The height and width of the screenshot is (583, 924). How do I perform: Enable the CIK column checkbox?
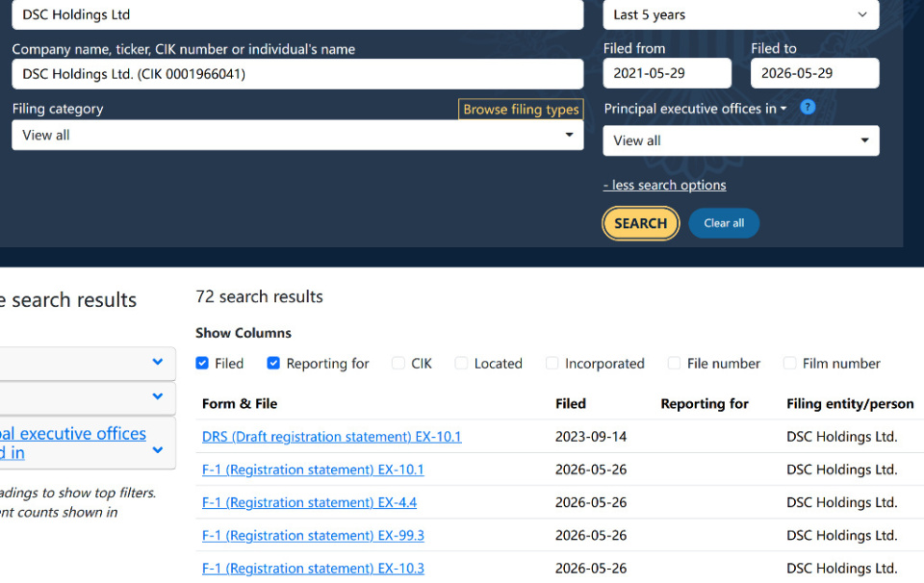[398, 363]
